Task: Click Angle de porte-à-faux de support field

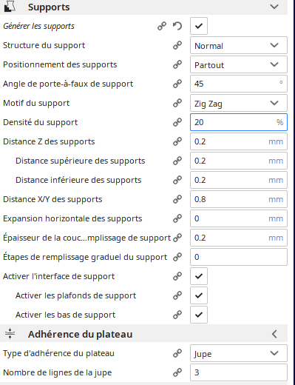Action: 239,84
